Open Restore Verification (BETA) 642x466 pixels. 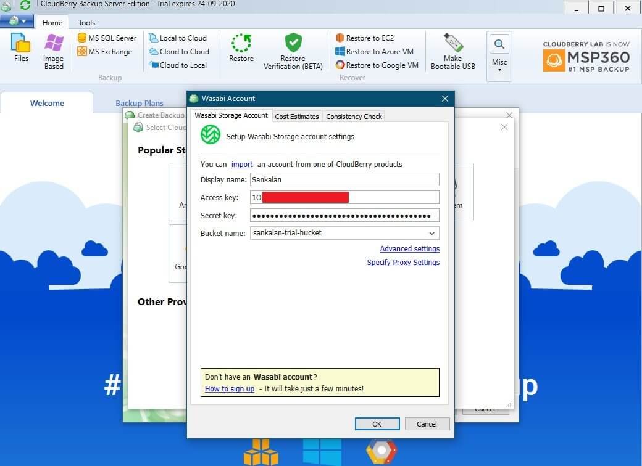coord(293,52)
